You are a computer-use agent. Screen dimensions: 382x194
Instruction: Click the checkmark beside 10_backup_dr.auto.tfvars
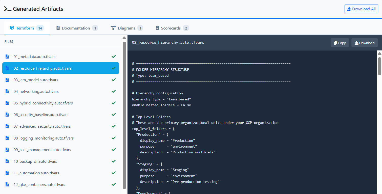(x=114, y=161)
